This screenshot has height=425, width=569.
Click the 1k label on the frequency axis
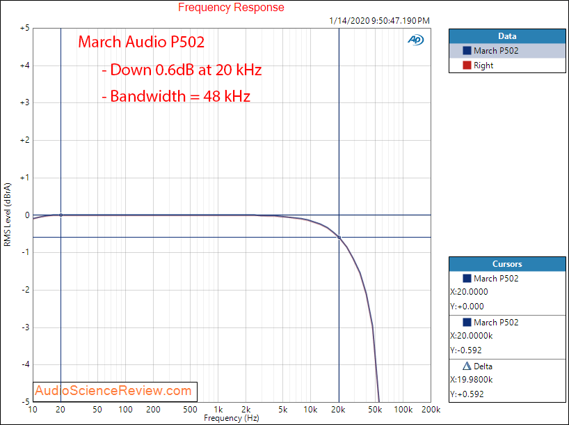pyautogui.click(x=218, y=410)
